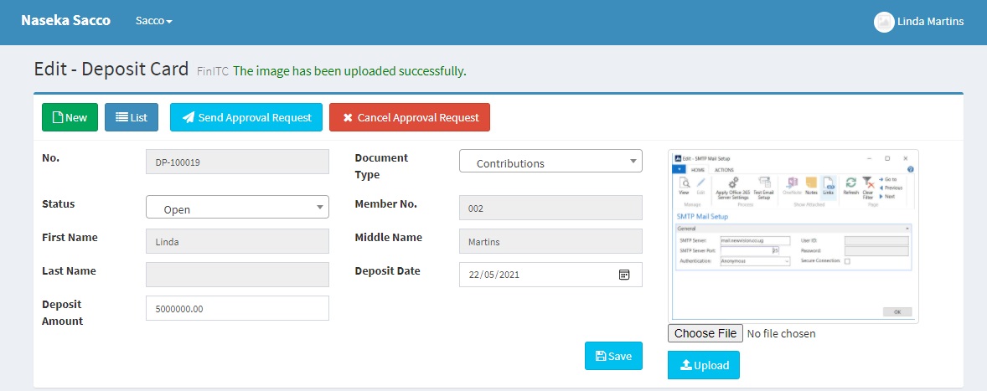Open the Sacco navigation menu

click(153, 21)
